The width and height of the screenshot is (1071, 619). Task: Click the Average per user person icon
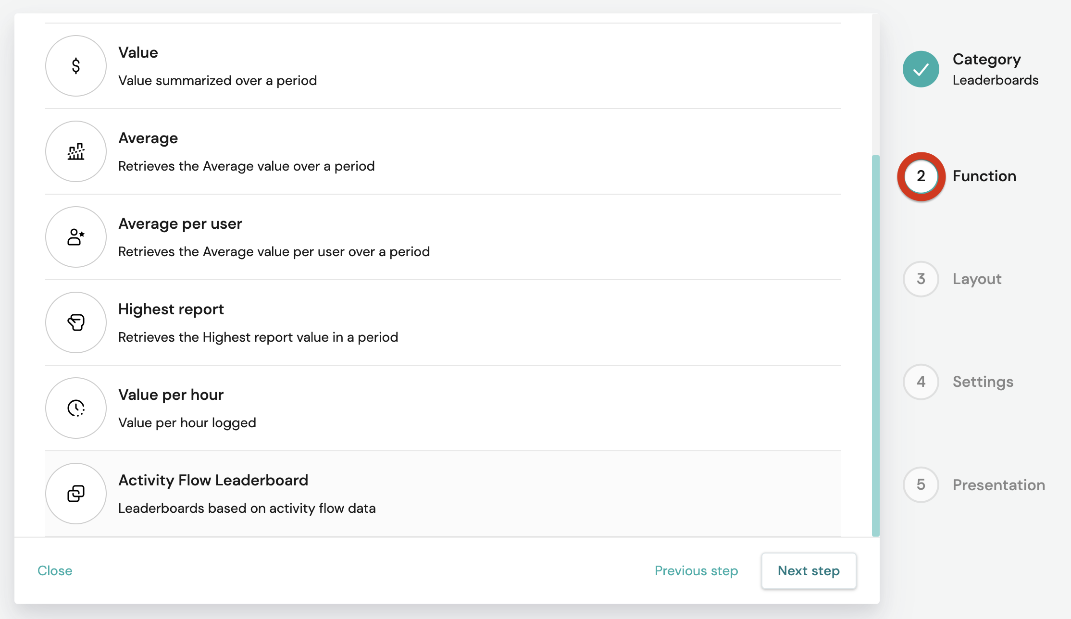coord(76,237)
